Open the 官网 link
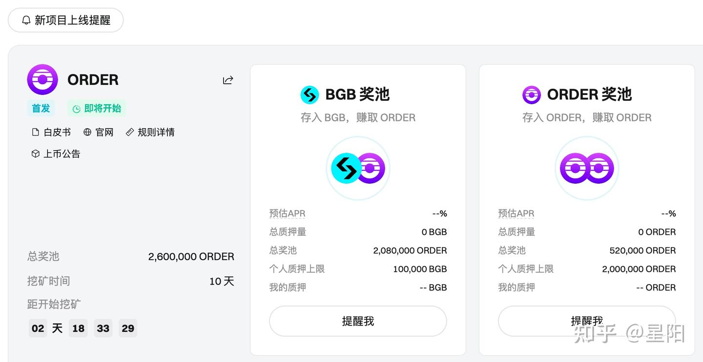The image size is (703, 362). point(103,132)
